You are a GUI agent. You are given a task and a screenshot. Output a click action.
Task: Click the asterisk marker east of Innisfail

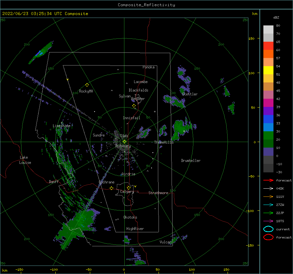155,112
